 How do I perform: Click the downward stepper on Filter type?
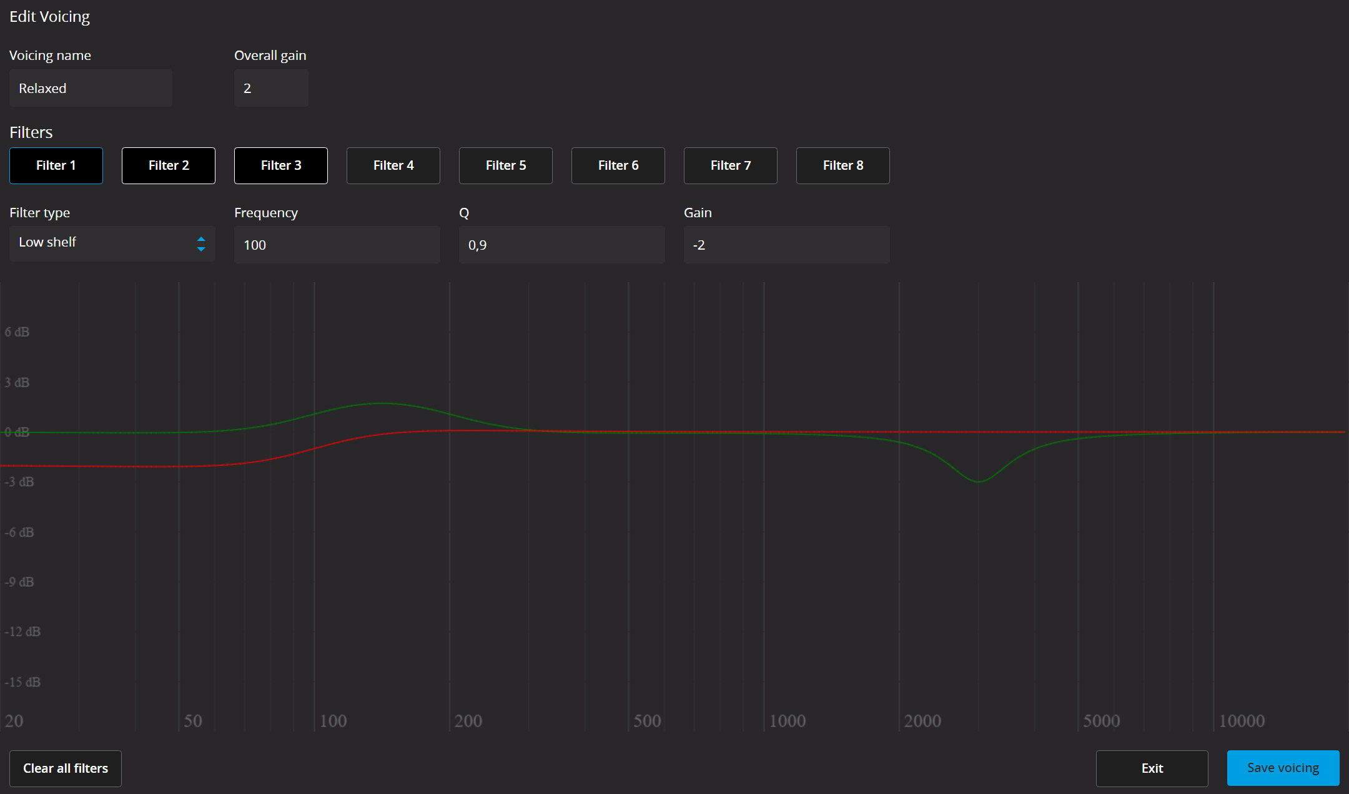201,248
